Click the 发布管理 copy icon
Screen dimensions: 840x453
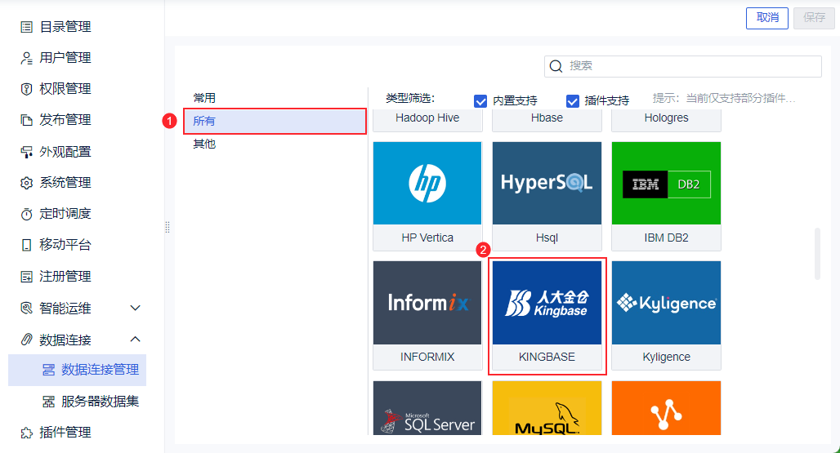tap(26, 120)
